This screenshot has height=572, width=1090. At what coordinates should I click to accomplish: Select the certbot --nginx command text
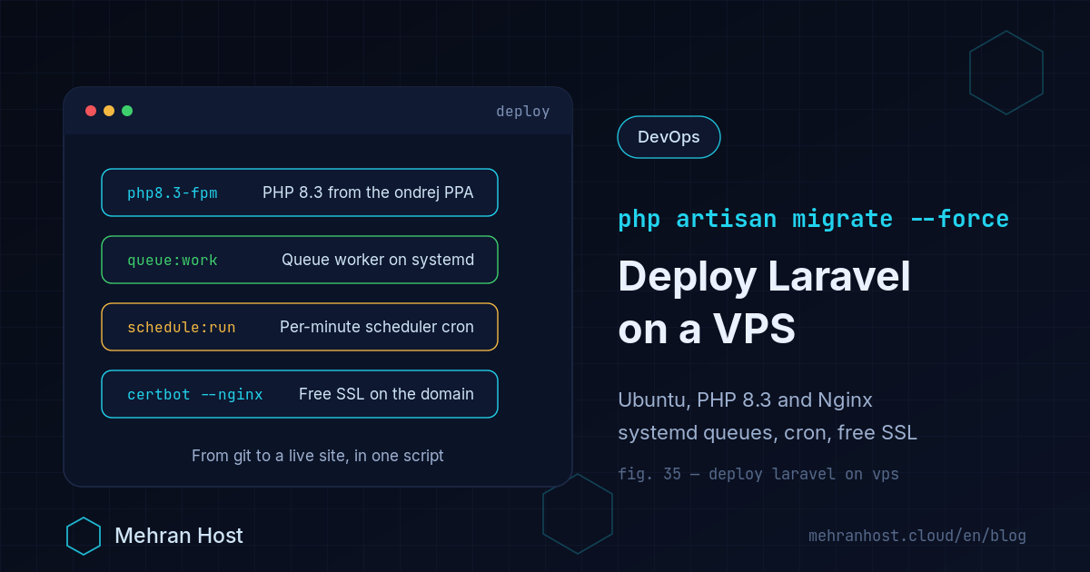point(195,394)
